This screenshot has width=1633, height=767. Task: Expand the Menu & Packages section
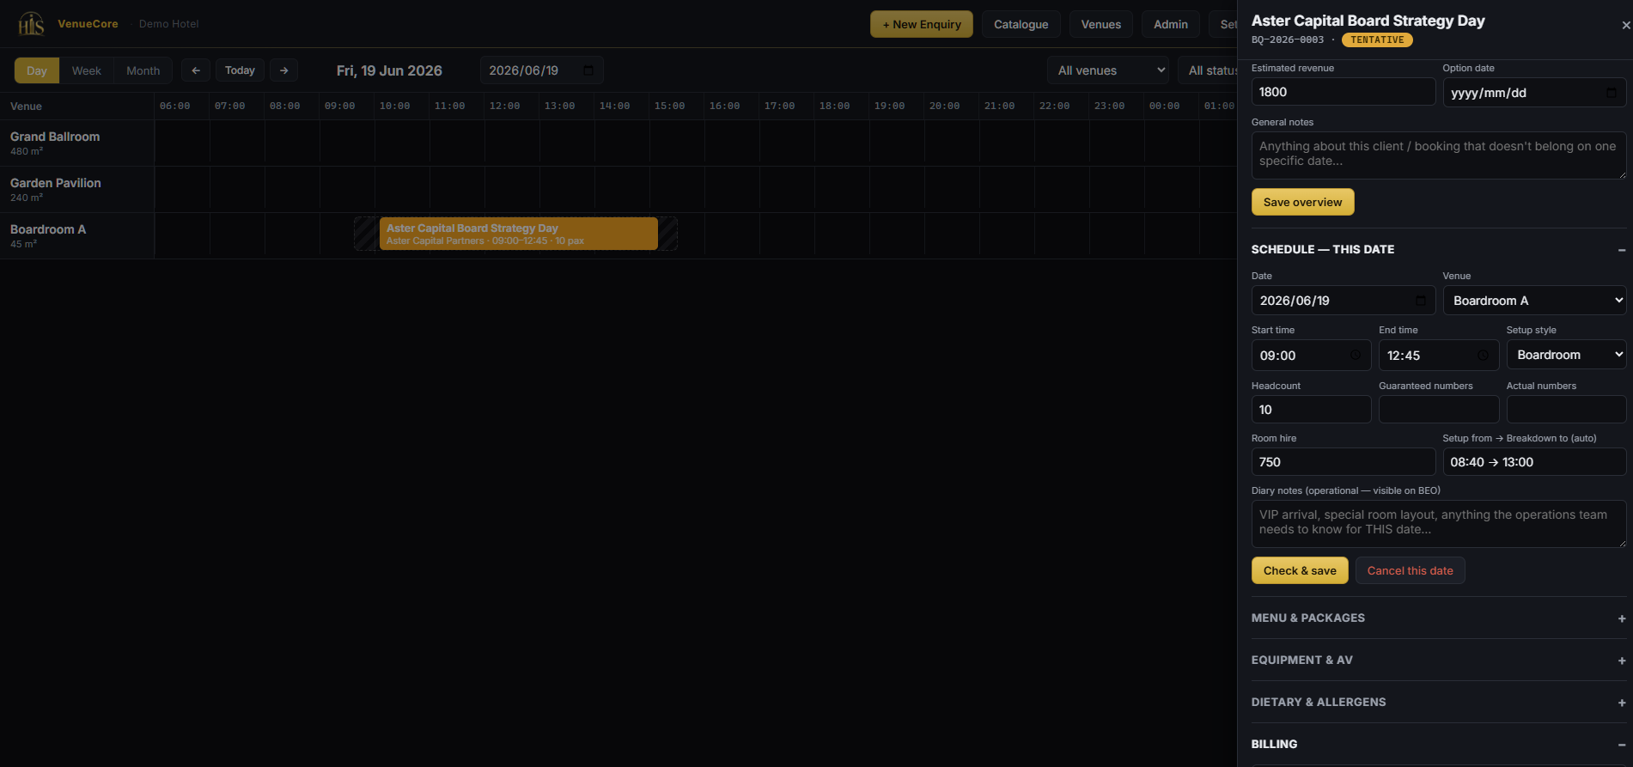pos(1621,618)
